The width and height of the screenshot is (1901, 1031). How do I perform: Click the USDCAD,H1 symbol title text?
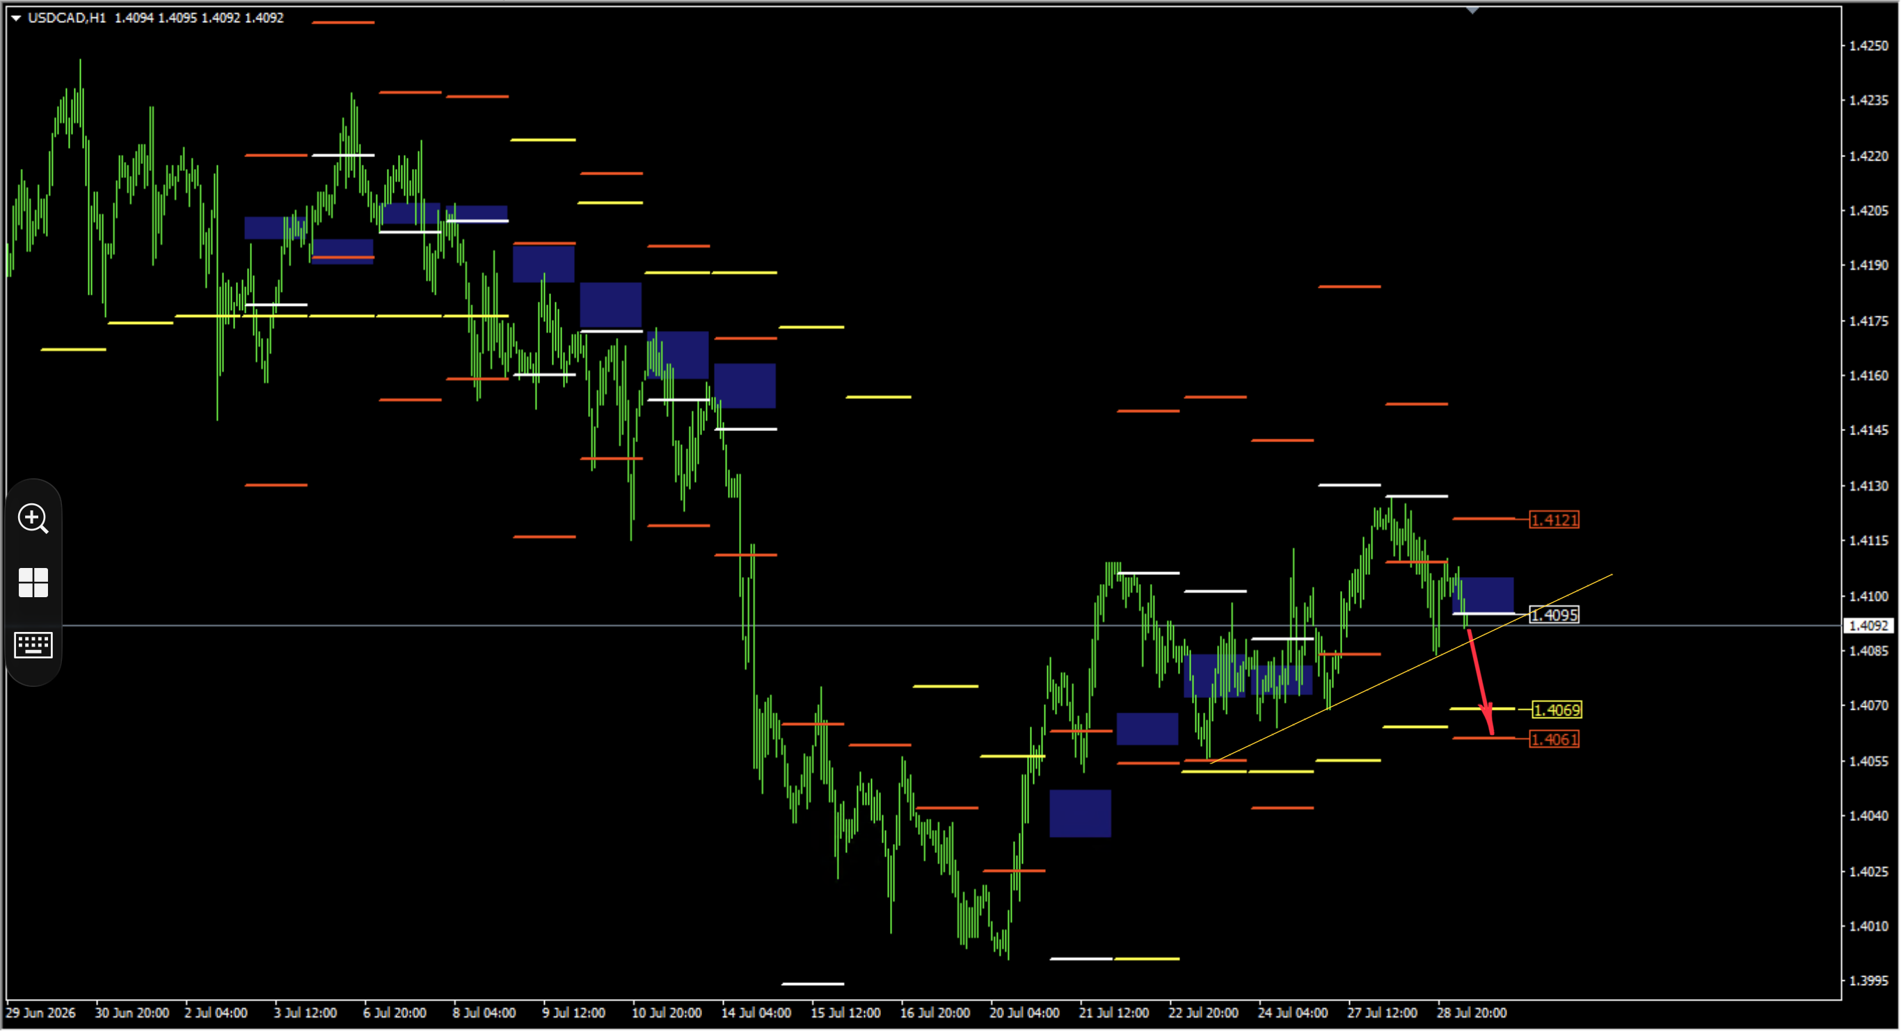coord(66,17)
